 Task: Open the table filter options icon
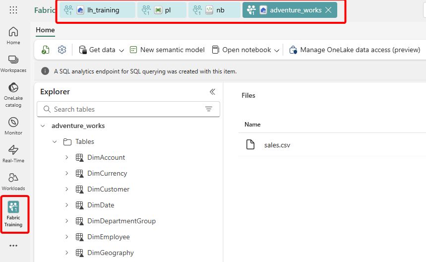point(209,109)
